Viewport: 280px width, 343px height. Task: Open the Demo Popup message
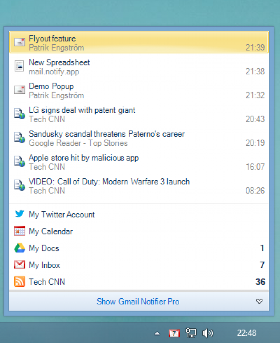pyautogui.click(x=51, y=86)
